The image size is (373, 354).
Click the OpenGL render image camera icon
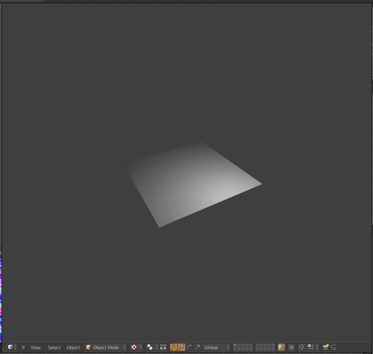325,347
